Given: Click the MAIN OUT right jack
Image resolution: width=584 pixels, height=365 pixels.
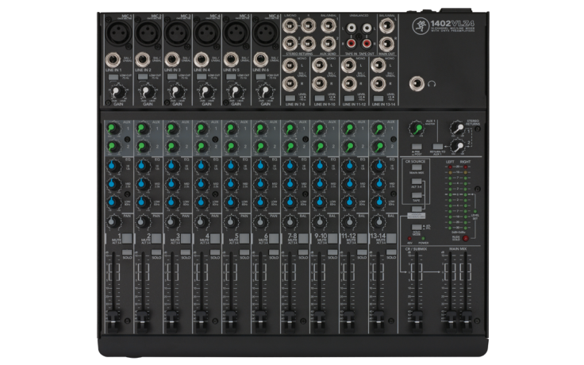Looking at the screenshot, I should 386,44.
